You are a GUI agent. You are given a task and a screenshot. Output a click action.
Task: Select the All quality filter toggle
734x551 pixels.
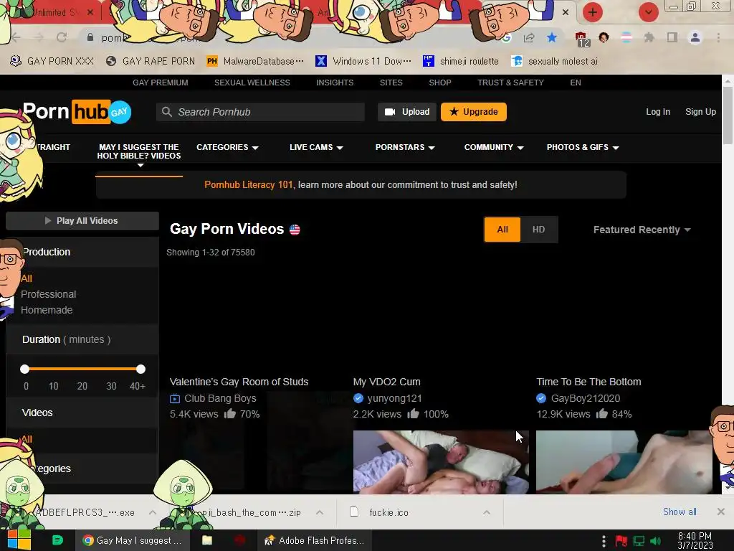point(502,230)
